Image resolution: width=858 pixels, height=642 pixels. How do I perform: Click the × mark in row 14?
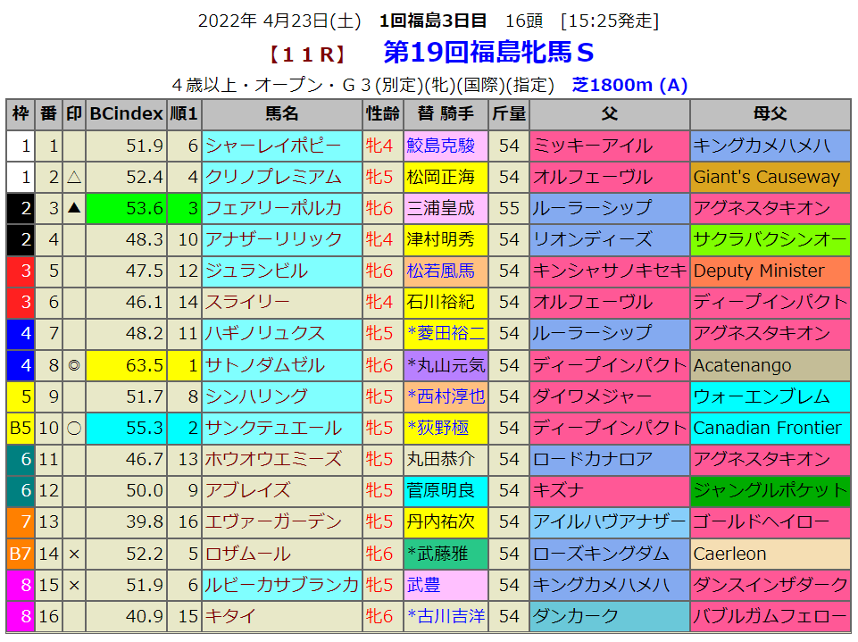coord(74,554)
